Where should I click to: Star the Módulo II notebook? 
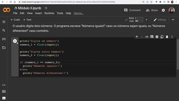tap(46, 8)
